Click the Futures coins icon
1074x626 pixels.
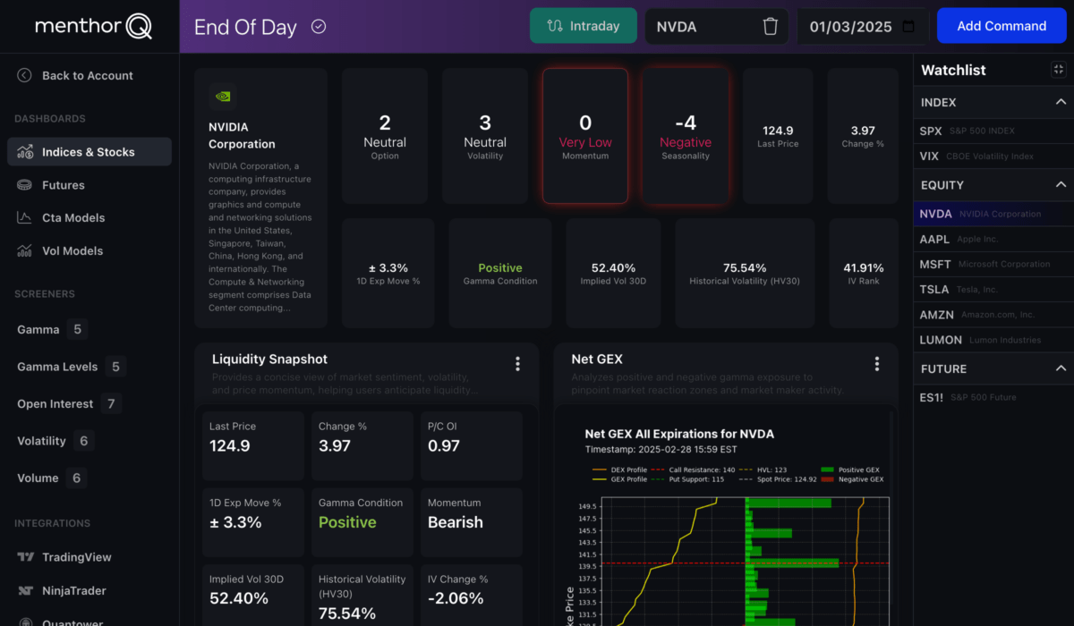coord(25,185)
